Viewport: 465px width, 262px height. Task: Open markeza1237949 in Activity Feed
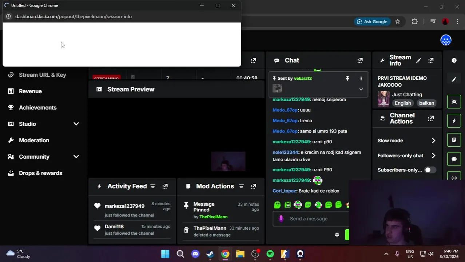[124, 206]
